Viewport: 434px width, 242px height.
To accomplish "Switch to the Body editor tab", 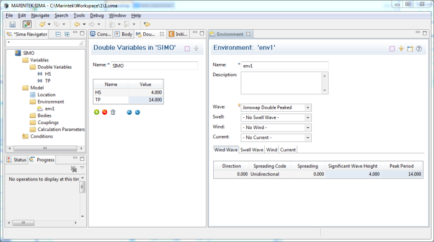I will (124, 34).
